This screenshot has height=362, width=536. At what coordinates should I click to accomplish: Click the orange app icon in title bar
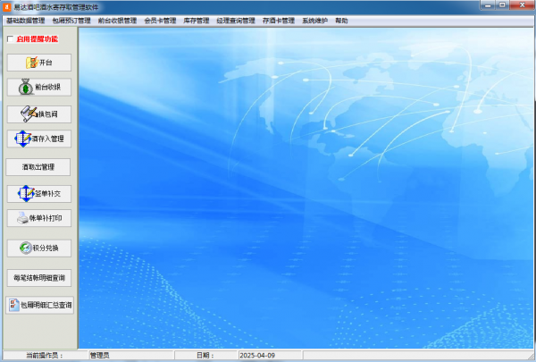click(7, 7)
